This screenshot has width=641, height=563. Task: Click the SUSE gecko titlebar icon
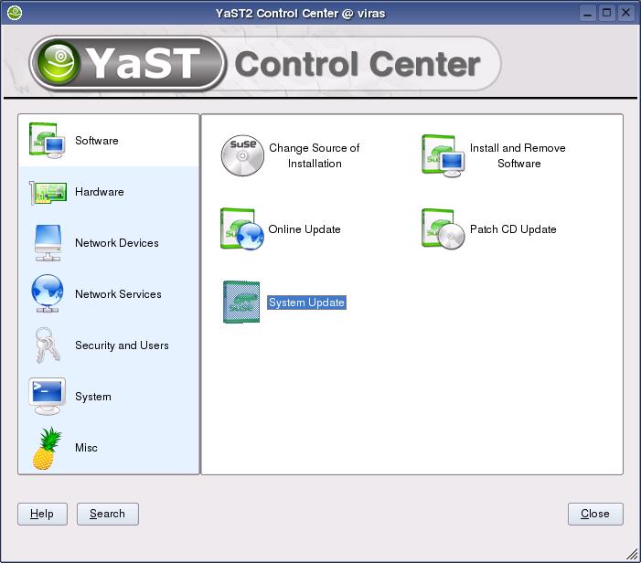click(15, 13)
